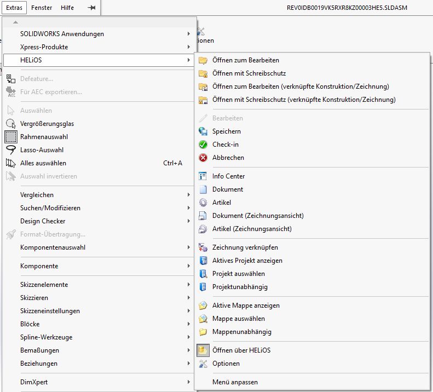Click the Zeichnung verknüpfen icon

coord(203,247)
